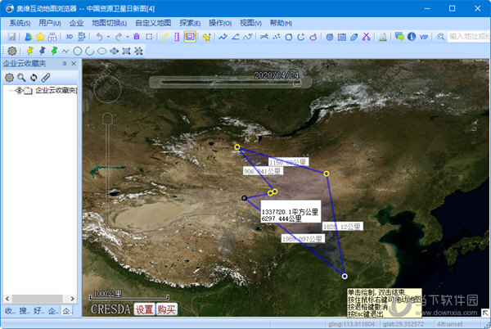
Task: Click the purple building toolbar icon
Action: coord(52,37)
